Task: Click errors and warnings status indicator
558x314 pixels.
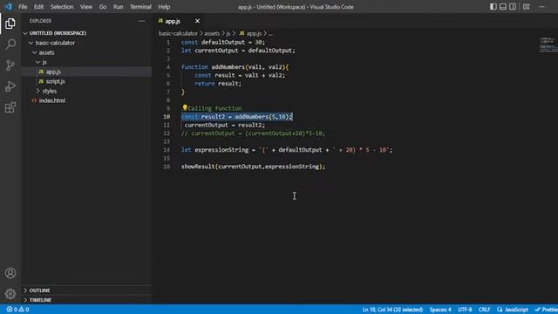Action: 17,310
